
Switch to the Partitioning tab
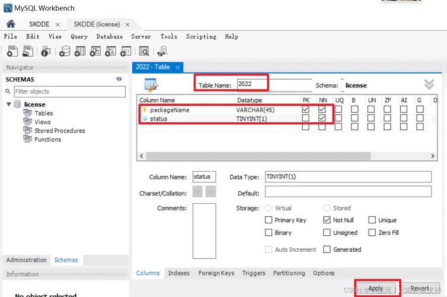click(x=289, y=273)
